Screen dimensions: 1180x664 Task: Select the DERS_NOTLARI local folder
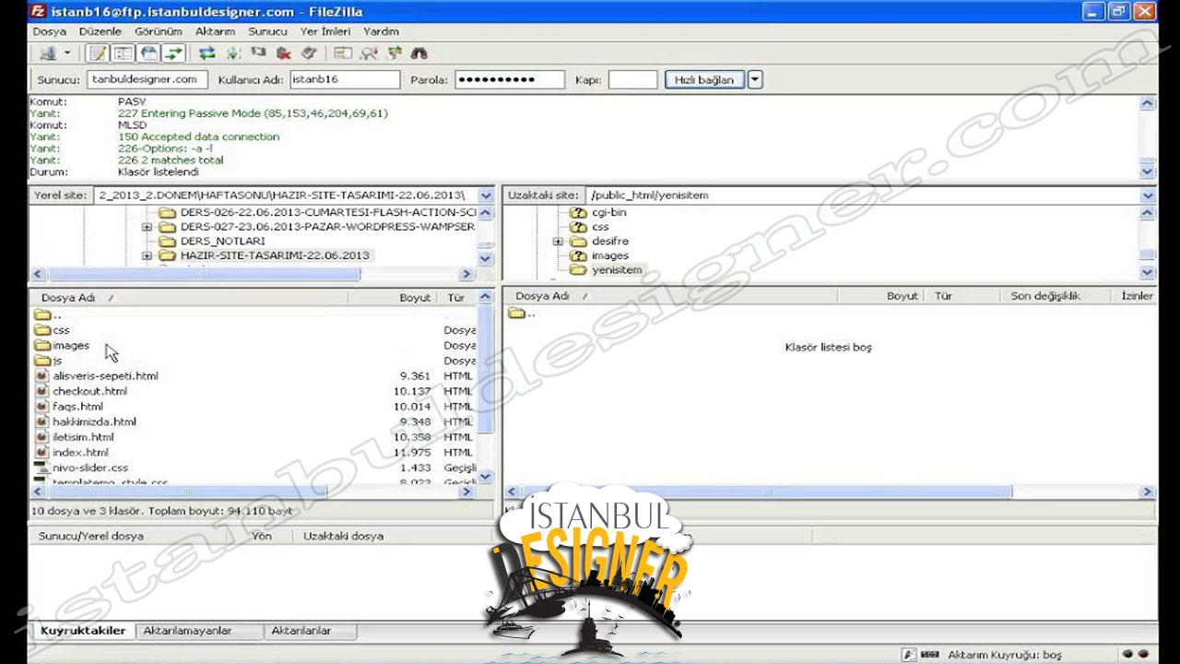(x=222, y=241)
